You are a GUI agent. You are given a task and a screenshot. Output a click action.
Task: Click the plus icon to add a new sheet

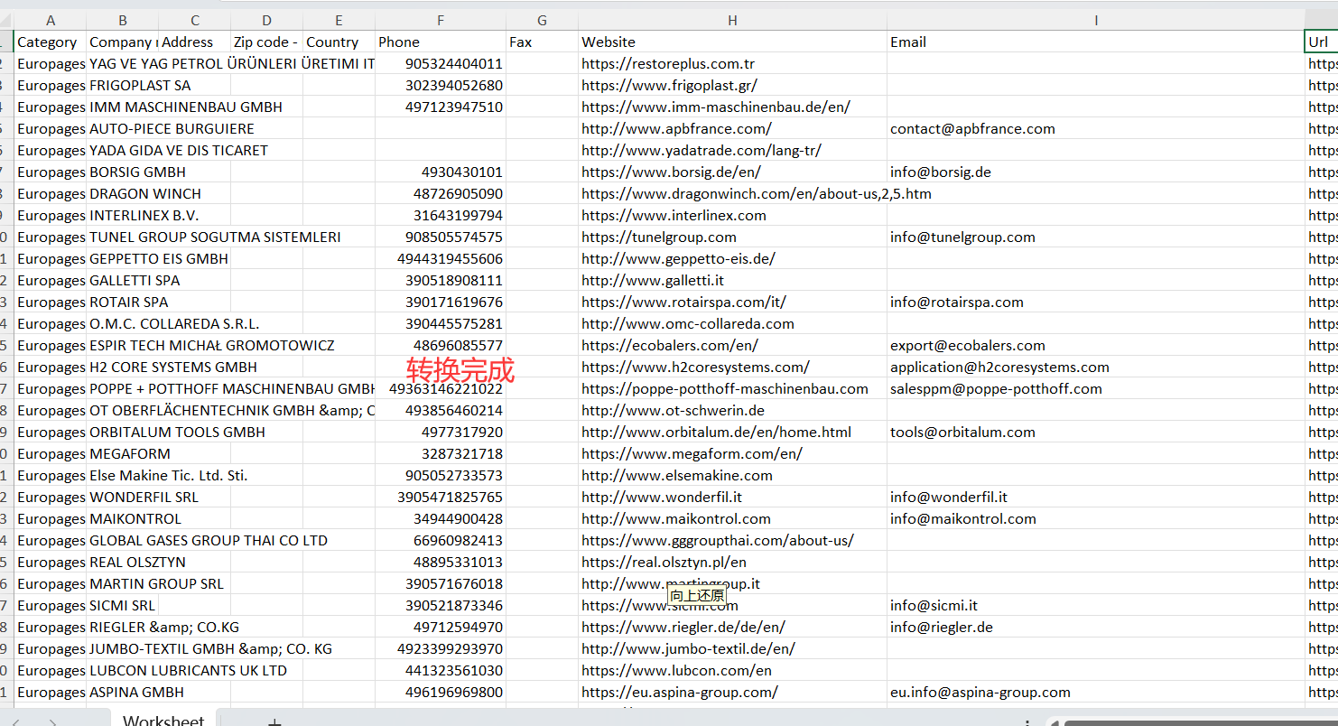274,722
